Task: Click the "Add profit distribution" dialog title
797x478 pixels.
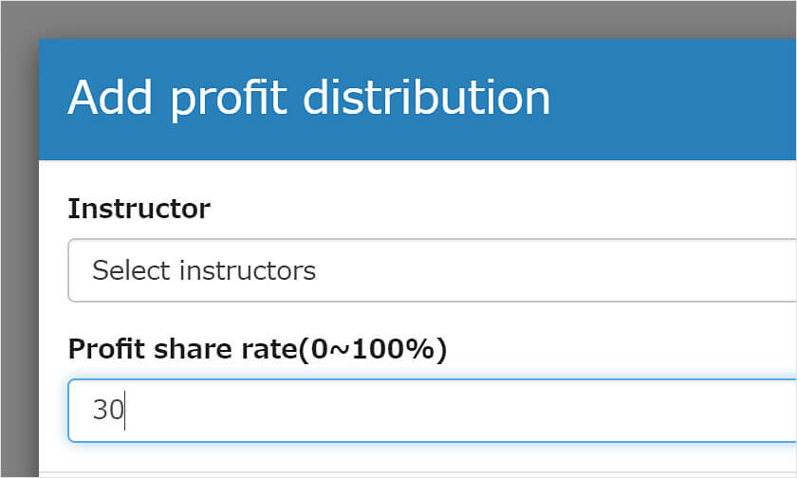Action: [x=308, y=98]
